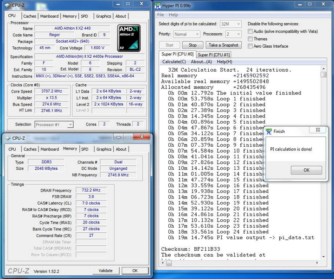
Task: Minimize the top CPU-Z window
Action: 118,4
